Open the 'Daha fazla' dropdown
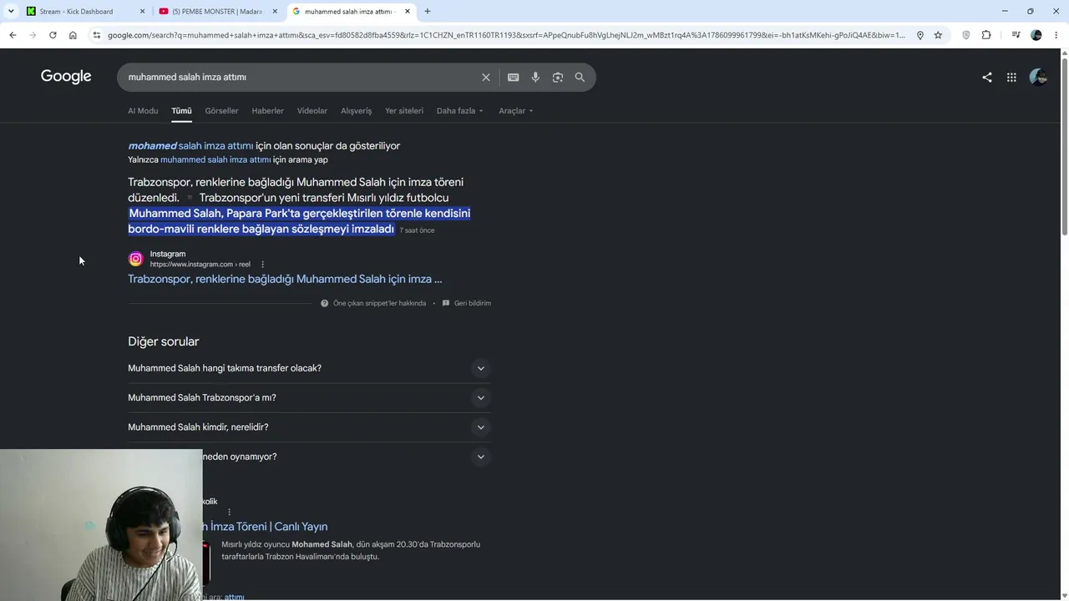Viewport: 1069px width, 601px height. [x=459, y=111]
